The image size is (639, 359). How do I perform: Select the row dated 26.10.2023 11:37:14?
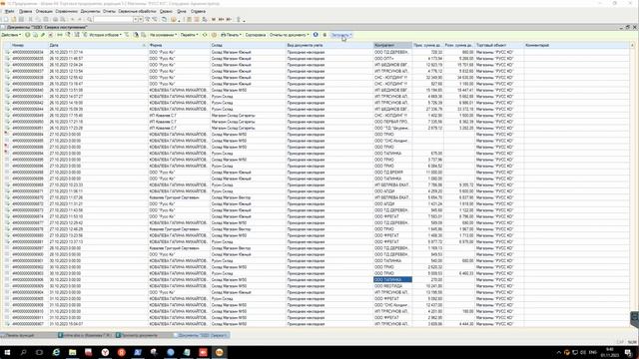click(317, 52)
